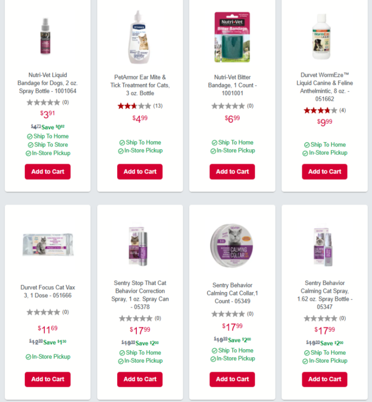
Task: View the Durvet Focus Cat Vax image
Action: [48, 245]
